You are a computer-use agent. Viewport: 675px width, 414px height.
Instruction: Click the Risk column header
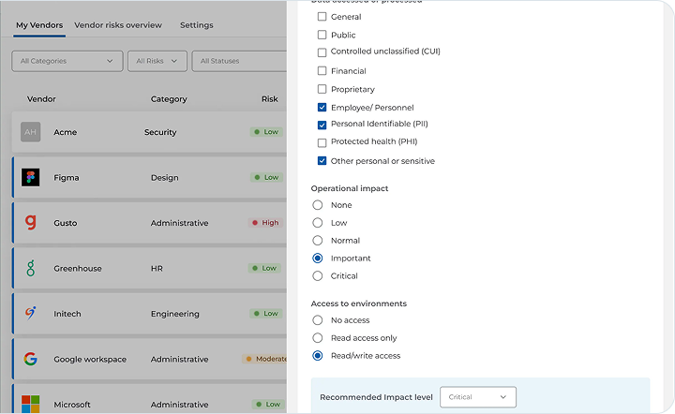pyautogui.click(x=269, y=99)
